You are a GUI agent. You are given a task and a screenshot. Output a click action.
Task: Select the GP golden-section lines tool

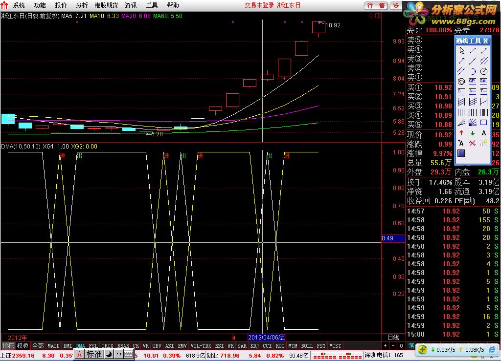point(473,81)
